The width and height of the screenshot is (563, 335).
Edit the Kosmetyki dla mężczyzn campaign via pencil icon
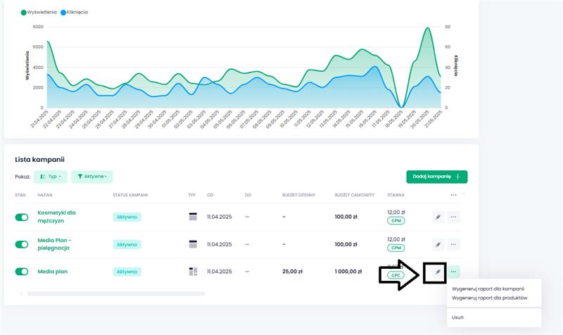tap(438, 217)
